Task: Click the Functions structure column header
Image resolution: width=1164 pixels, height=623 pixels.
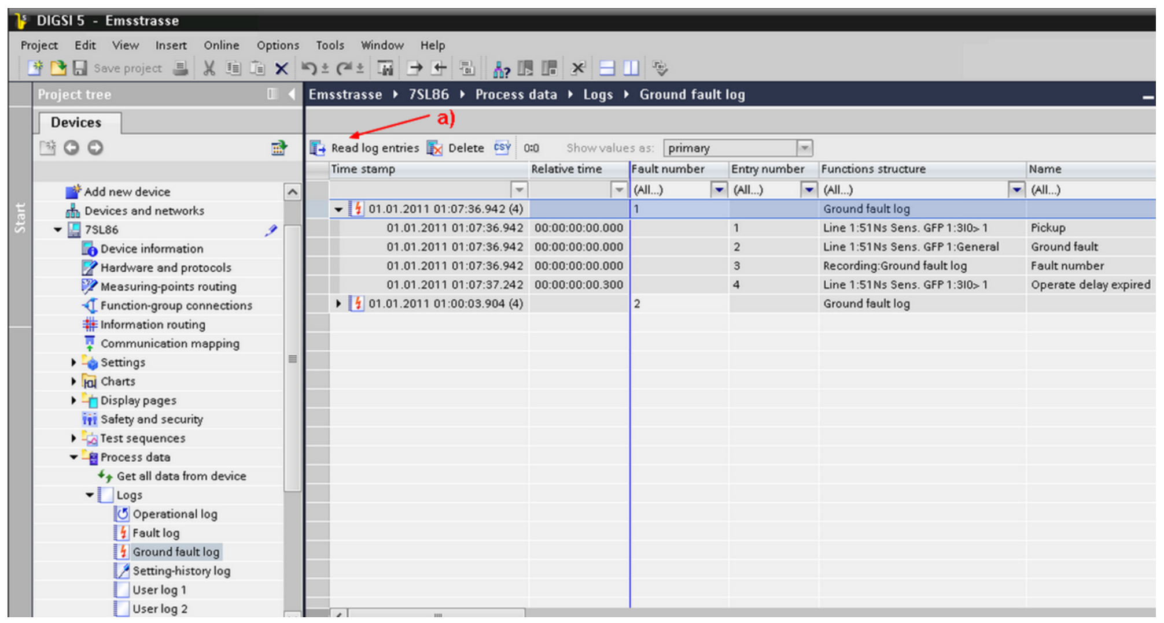Action: click(x=922, y=169)
